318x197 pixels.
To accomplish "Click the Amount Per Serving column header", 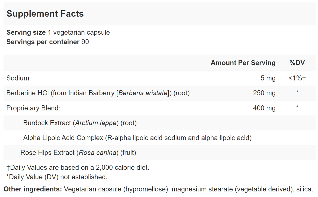I will pyautogui.click(x=243, y=63).
